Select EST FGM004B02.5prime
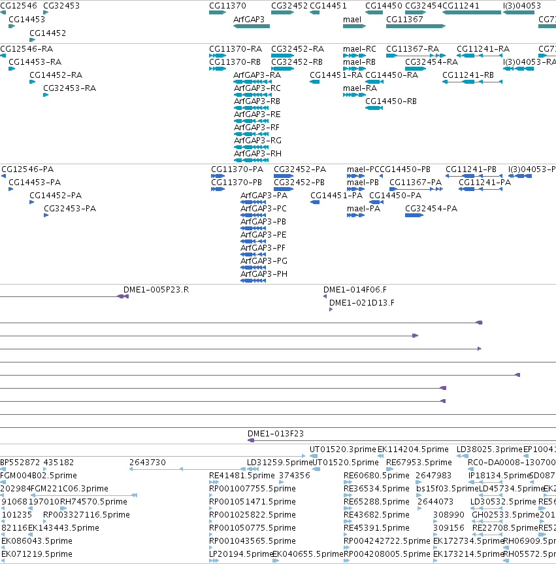 pos(39,476)
